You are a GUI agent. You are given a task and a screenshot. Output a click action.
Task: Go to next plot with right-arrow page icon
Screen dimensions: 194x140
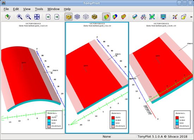57,17
